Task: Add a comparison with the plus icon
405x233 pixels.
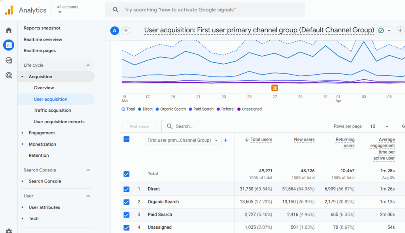Action: tap(126, 30)
